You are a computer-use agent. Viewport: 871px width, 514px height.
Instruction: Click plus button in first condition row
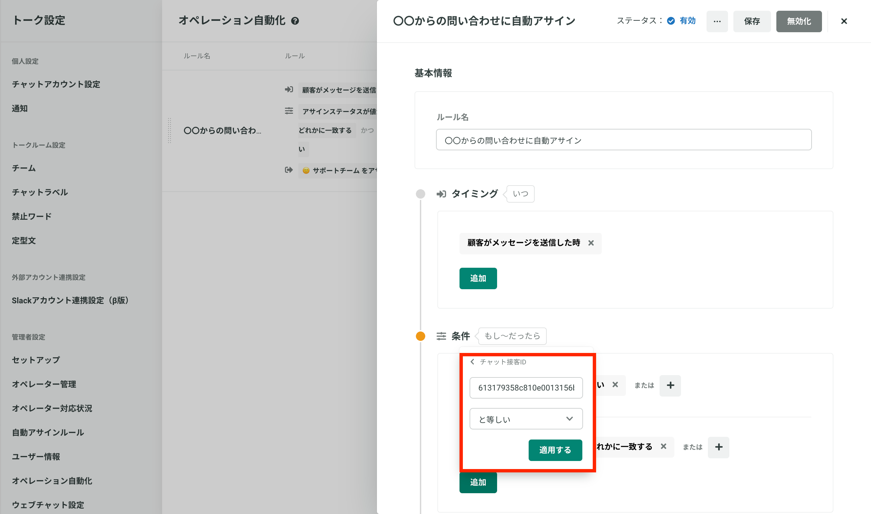[x=670, y=385]
